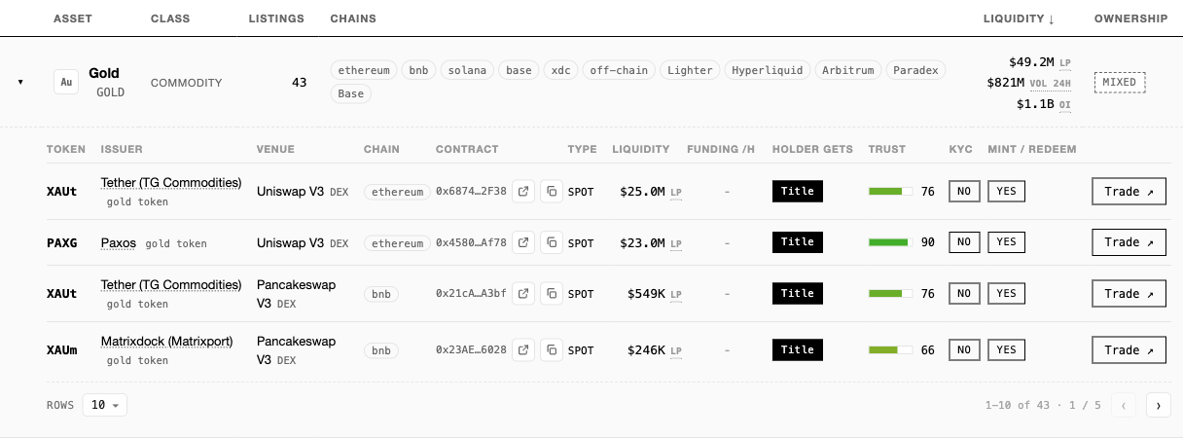
Task: Click the PAXG token symbol
Action: tap(62, 242)
